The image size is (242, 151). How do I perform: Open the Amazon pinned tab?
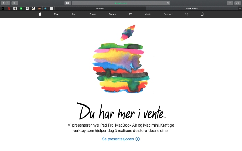[x=33, y=9]
